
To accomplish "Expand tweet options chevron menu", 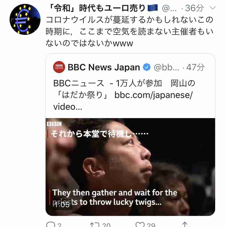I will [213, 8].
